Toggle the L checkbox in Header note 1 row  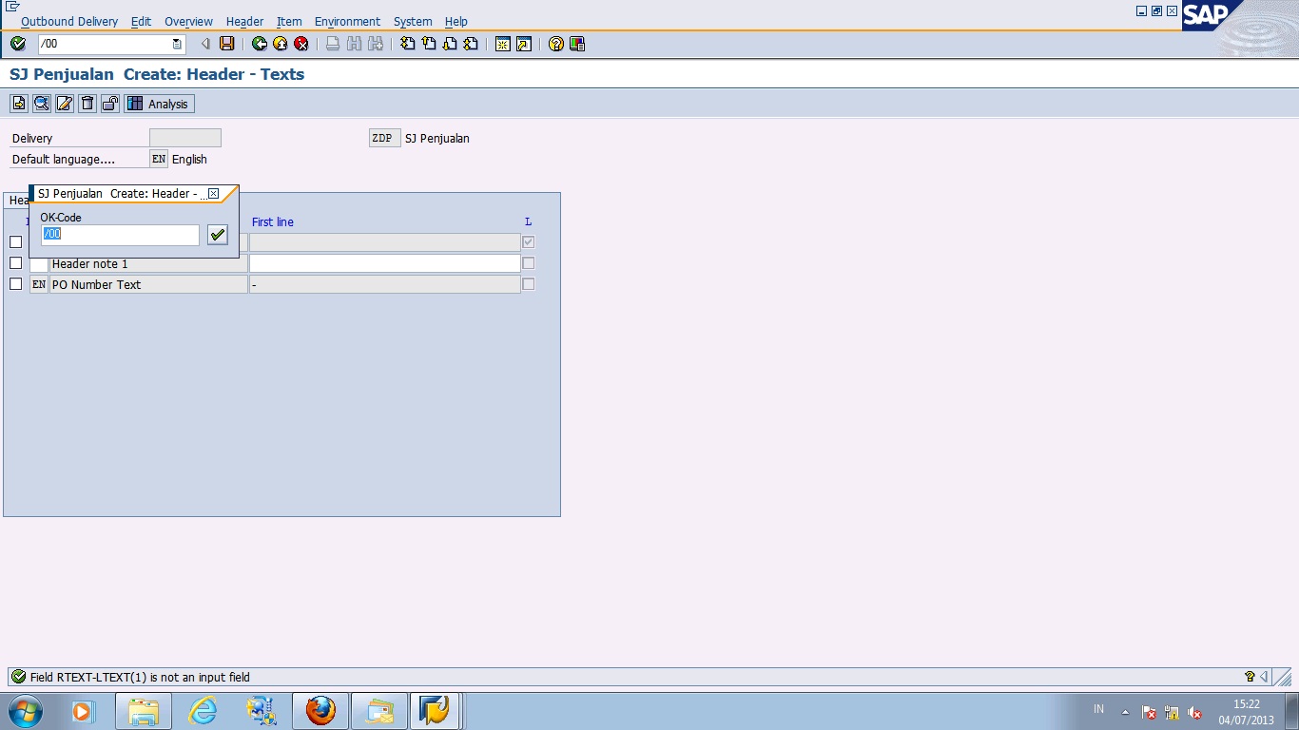click(x=529, y=263)
